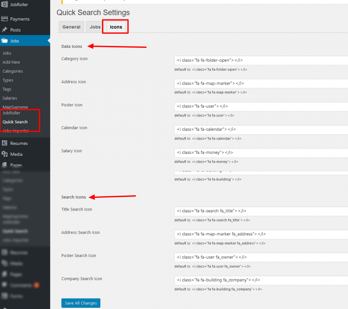Click the Posts pushpin icon
This screenshot has height=309, width=348.
coord(4,30)
